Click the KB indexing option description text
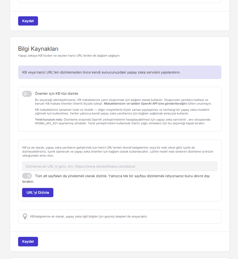238x259 pixels. 123,102
